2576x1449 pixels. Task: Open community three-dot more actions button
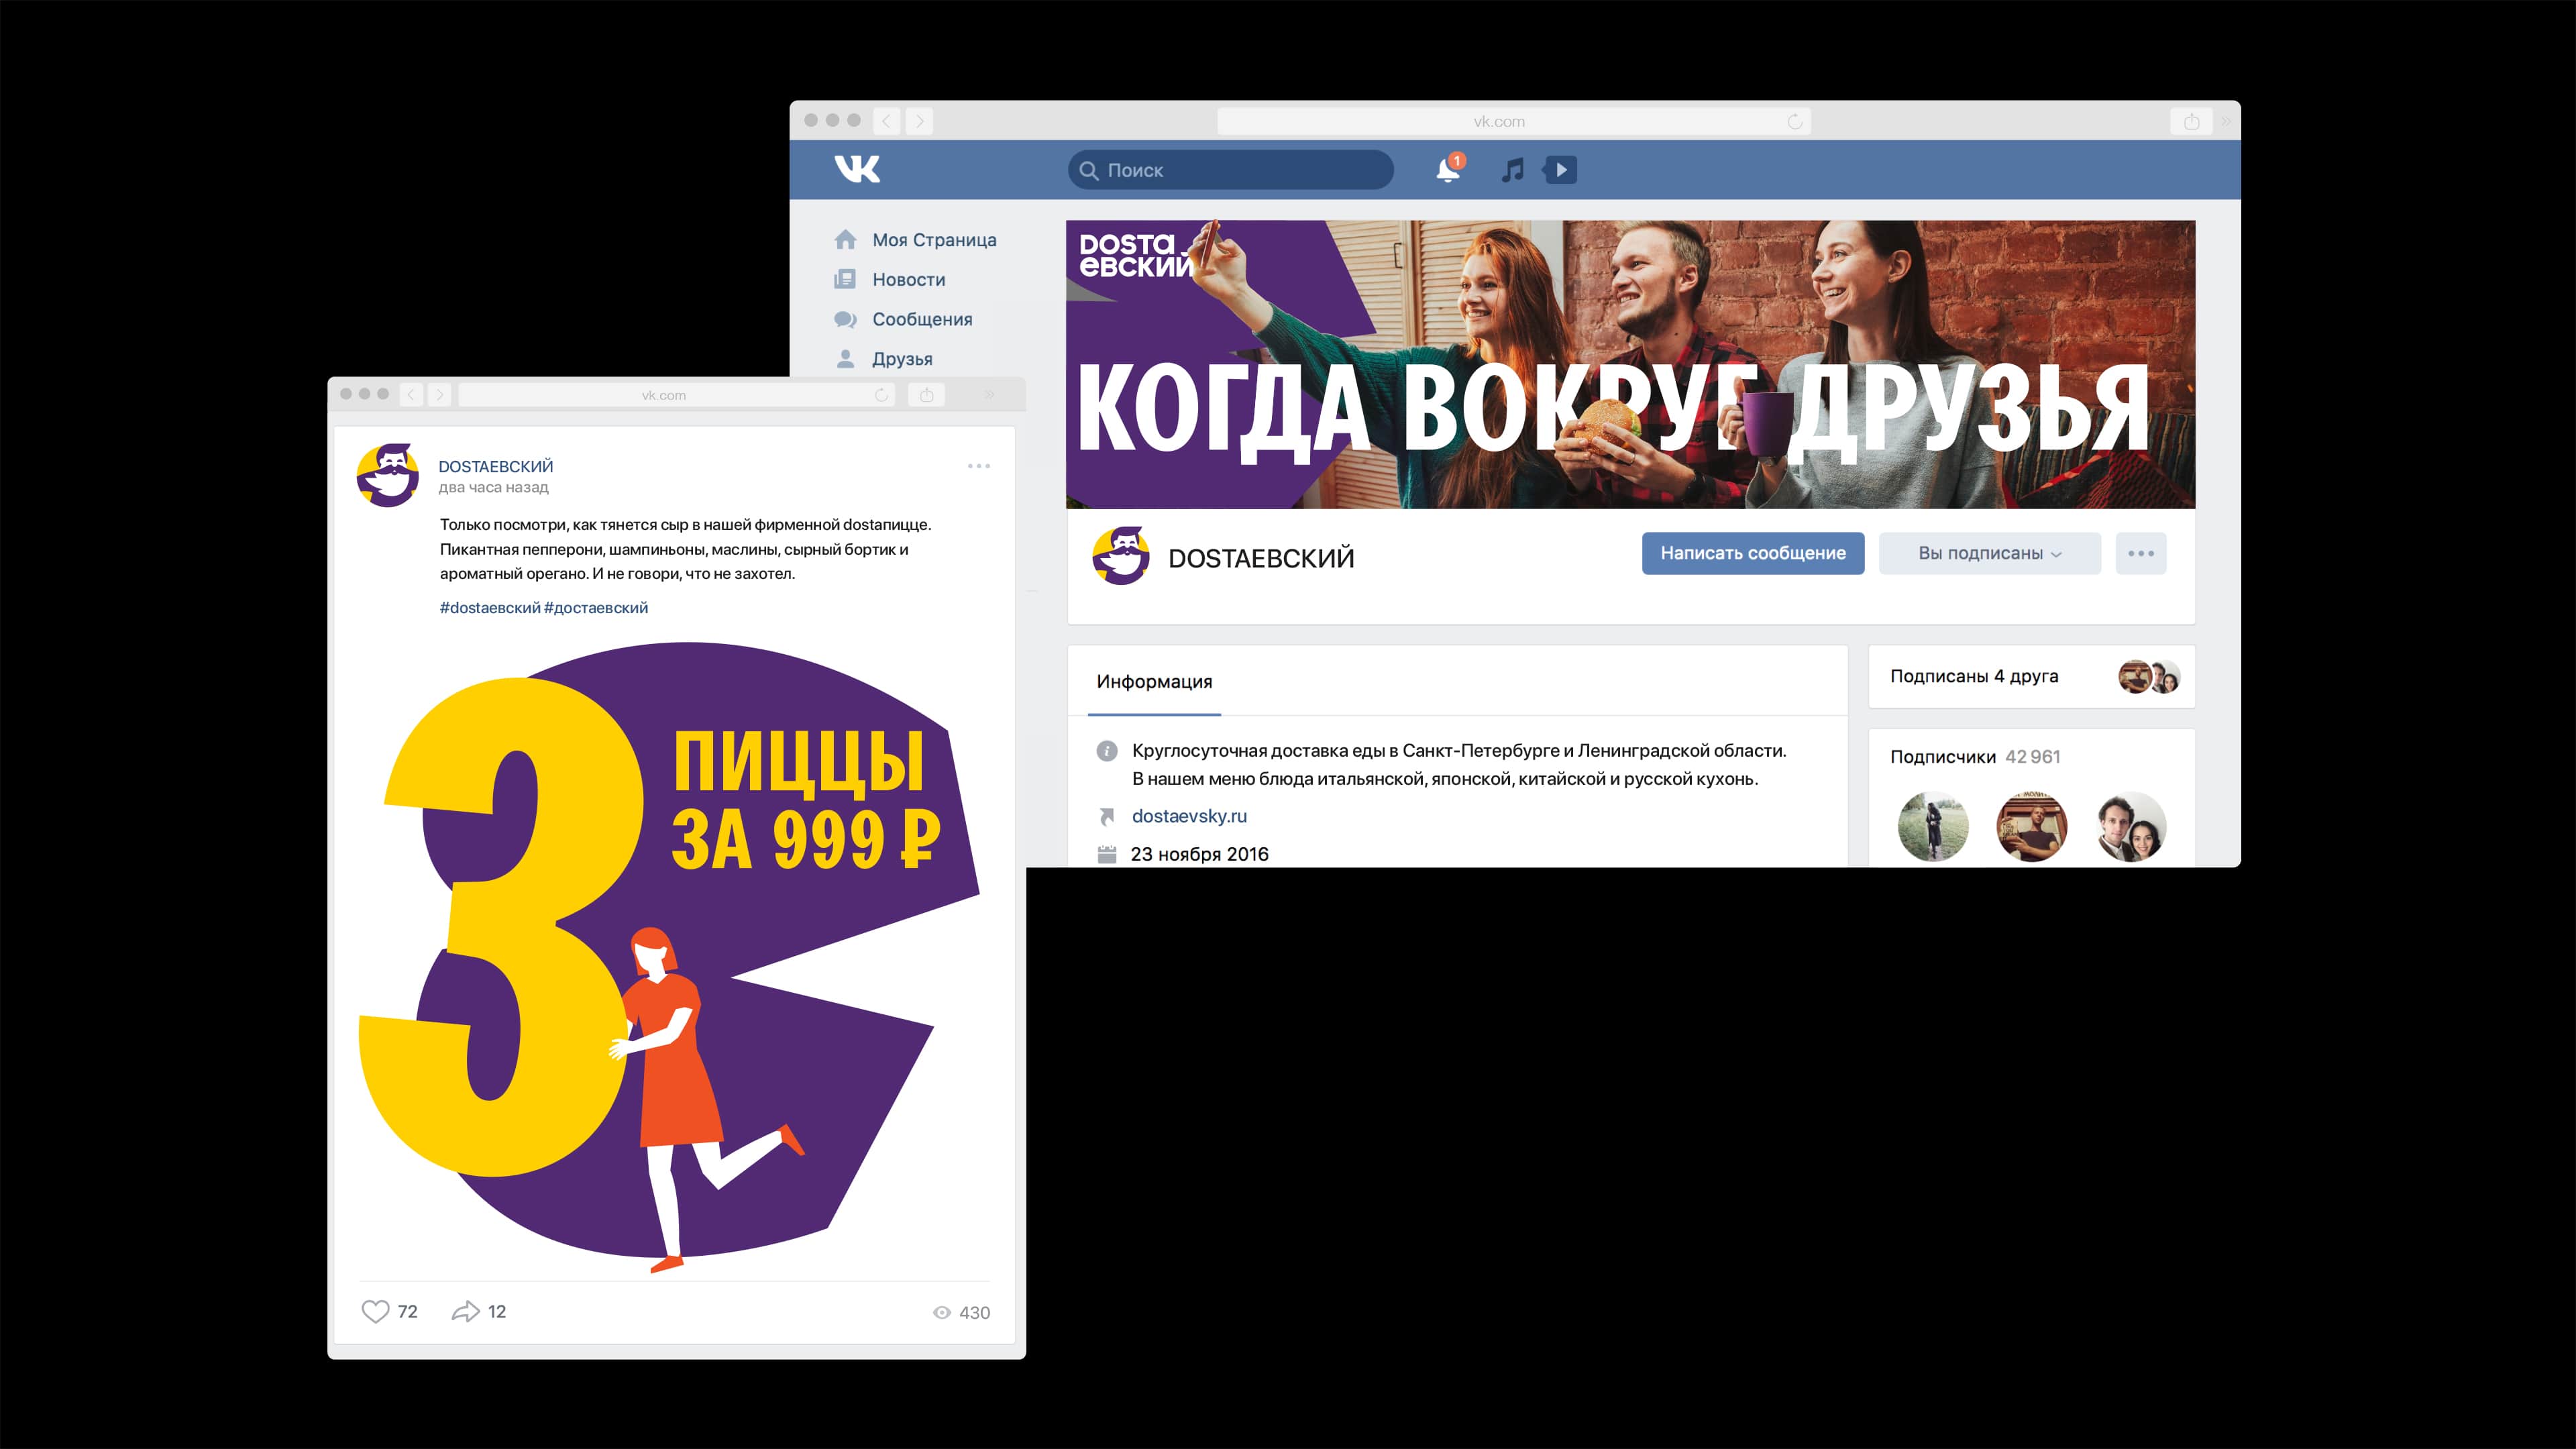[2140, 553]
